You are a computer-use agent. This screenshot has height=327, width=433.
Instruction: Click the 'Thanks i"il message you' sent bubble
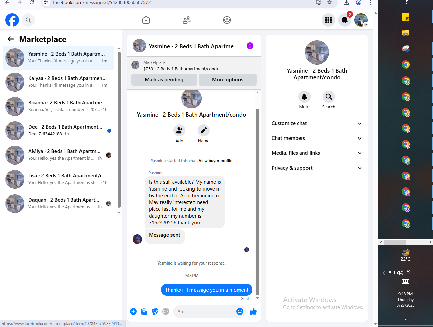pos(207,290)
